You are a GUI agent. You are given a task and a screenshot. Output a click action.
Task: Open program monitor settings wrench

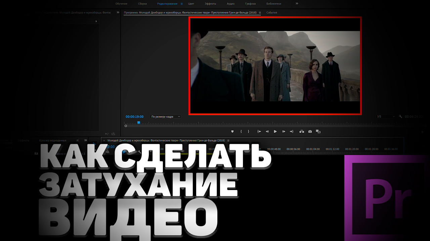click(400, 116)
